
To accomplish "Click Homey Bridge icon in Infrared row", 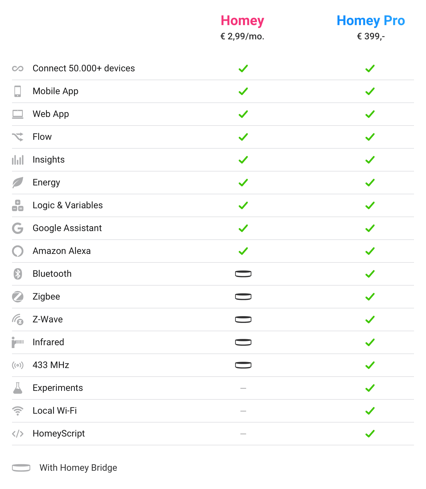I will tap(243, 342).
